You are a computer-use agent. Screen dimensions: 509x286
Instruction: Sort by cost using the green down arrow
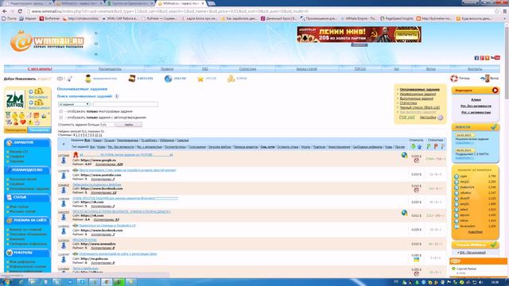pos(414,146)
